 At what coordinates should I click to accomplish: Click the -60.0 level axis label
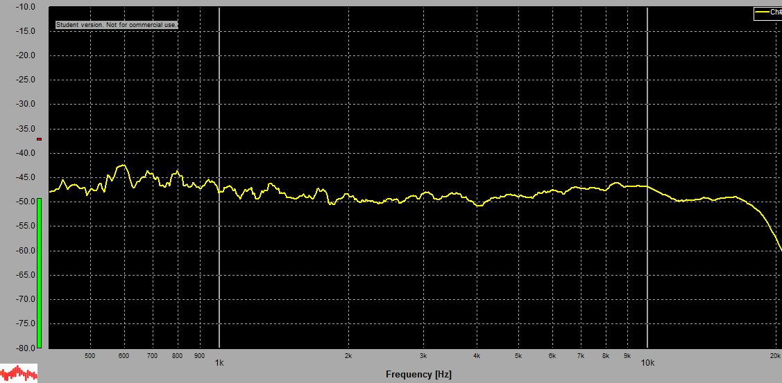26,251
